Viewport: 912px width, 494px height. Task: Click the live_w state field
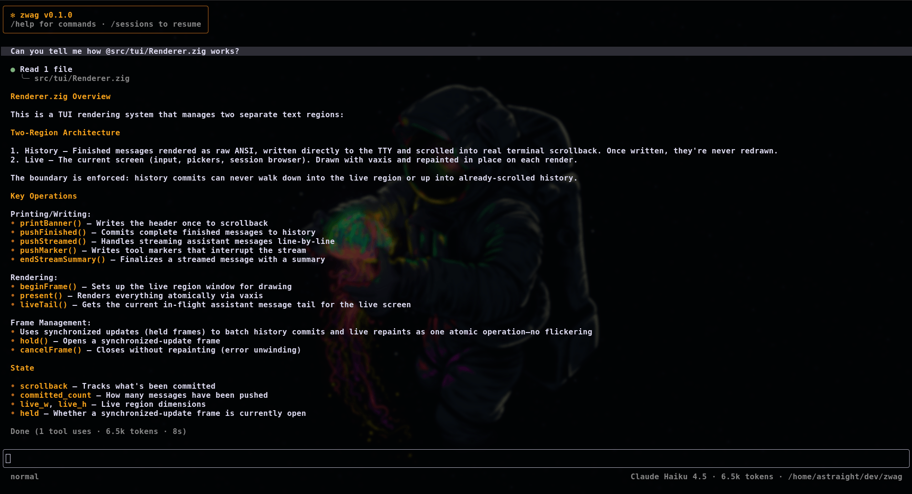[34, 404]
